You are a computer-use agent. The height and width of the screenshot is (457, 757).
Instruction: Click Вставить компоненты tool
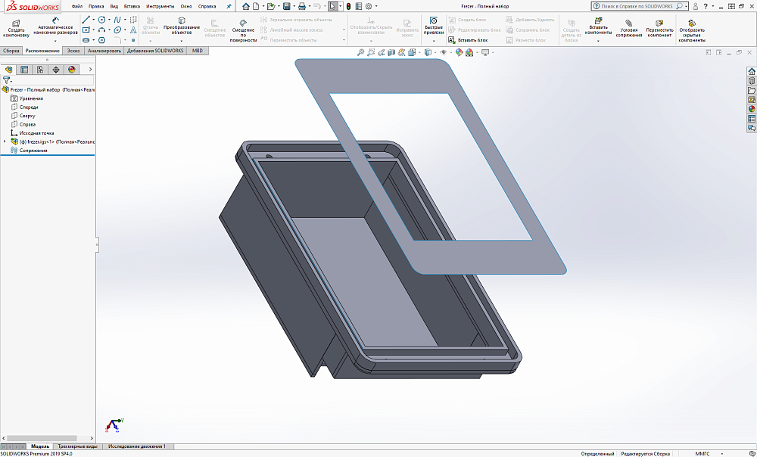[x=598, y=26]
